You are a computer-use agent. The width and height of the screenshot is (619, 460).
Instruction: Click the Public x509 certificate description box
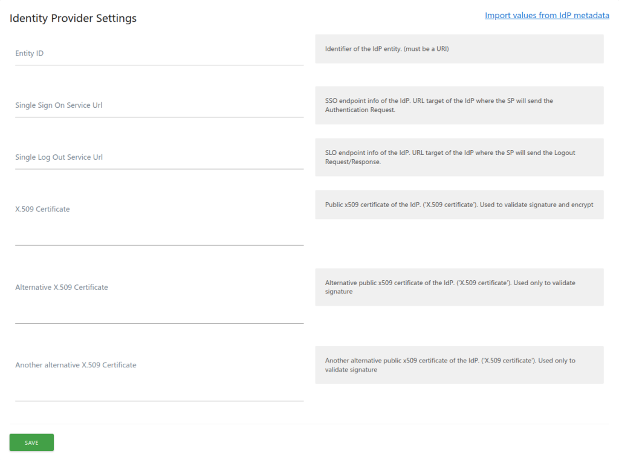(x=459, y=205)
